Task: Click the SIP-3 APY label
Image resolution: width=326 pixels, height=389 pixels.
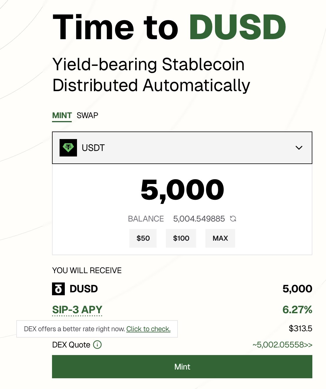Action: (77, 310)
